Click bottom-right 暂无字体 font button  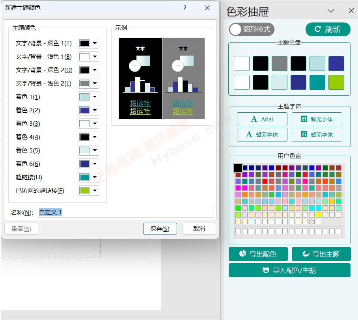pos(317,135)
